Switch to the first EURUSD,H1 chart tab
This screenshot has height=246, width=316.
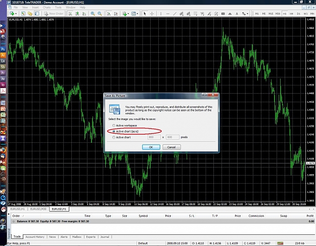(17, 209)
